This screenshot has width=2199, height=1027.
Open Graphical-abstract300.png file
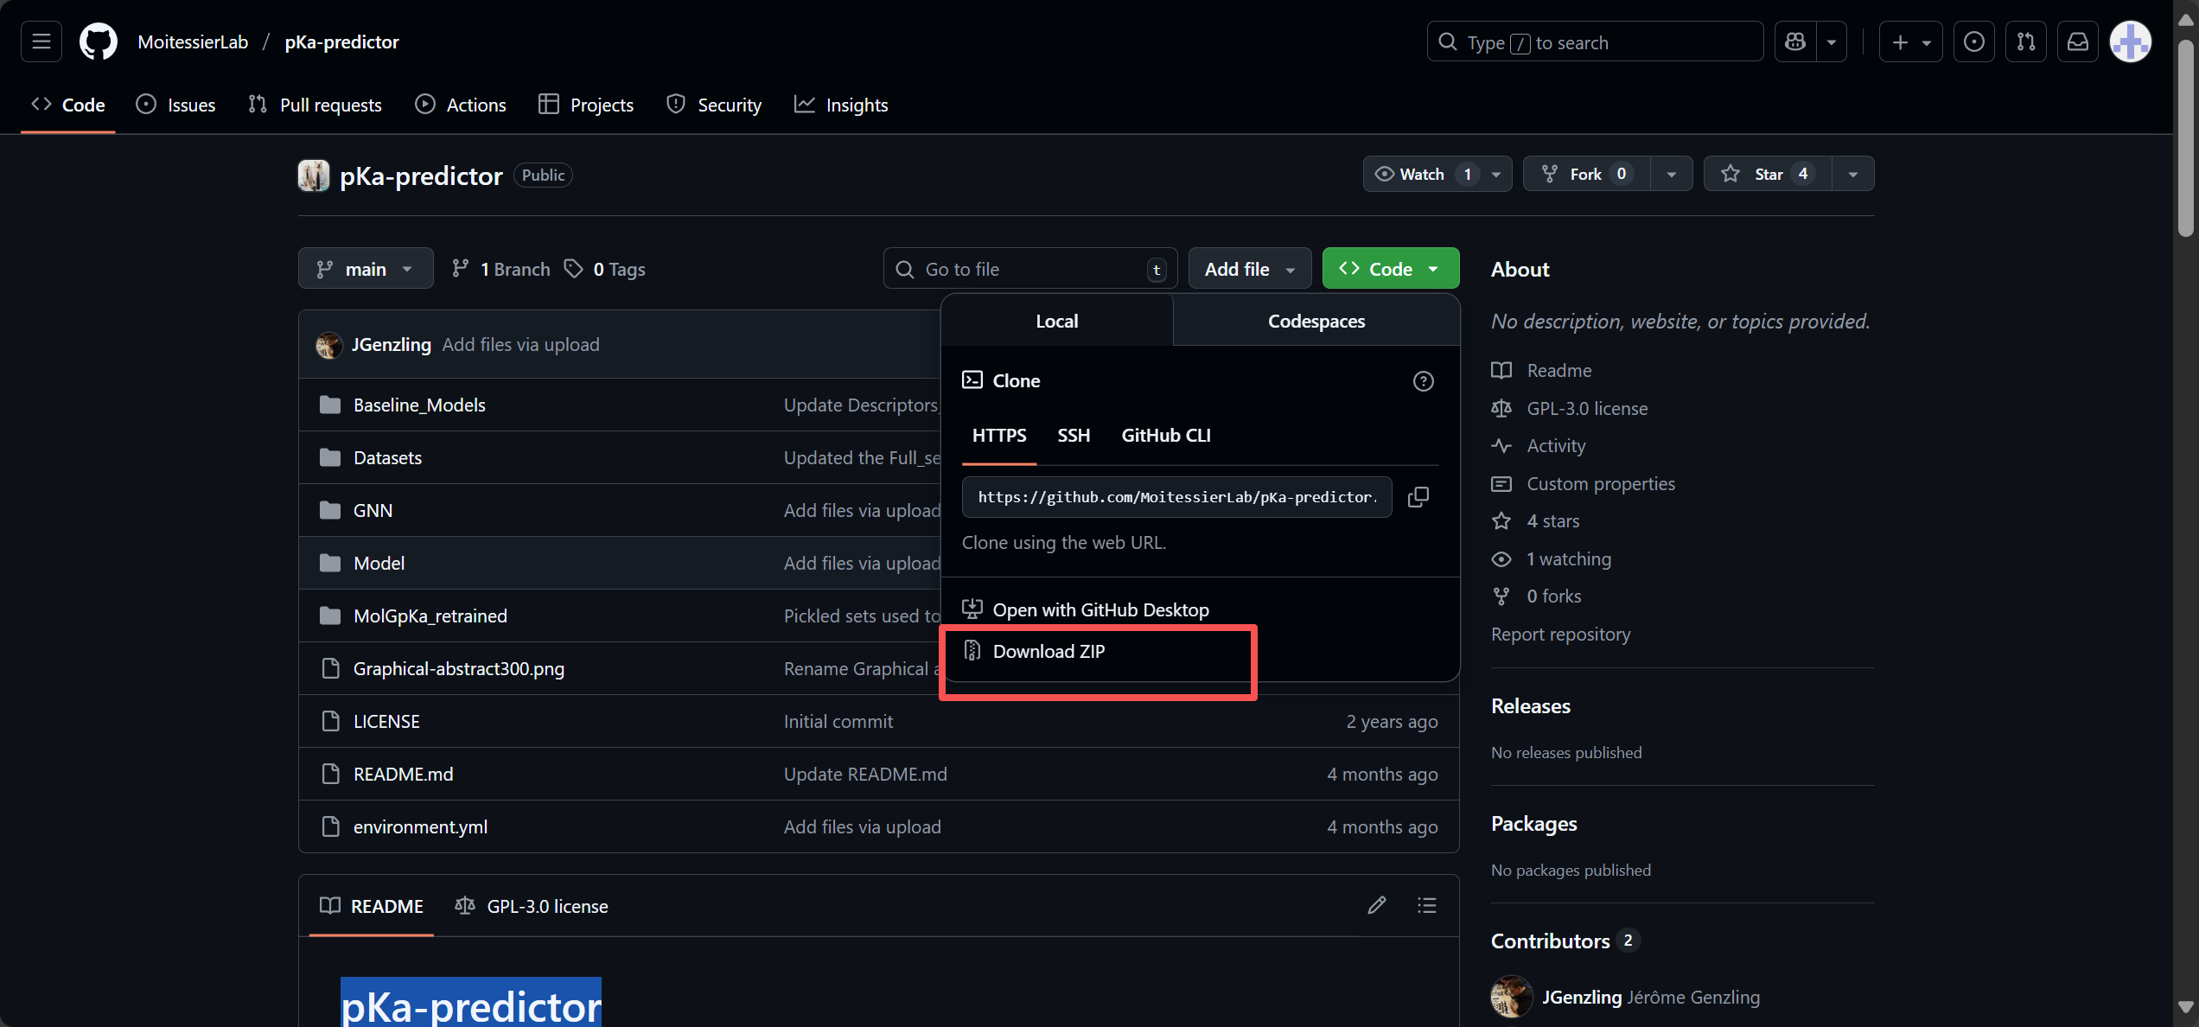point(459,668)
